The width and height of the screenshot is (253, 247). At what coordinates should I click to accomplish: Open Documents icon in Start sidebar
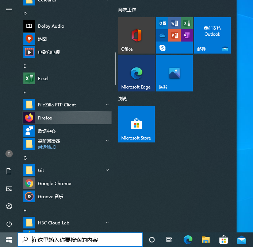tap(9, 171)
